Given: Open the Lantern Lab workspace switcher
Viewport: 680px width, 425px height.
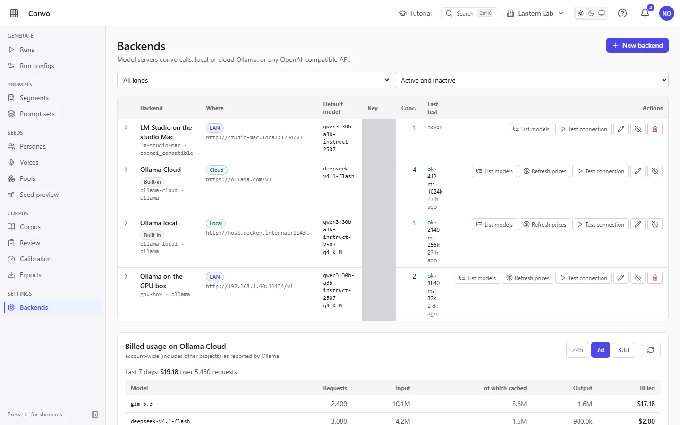Looking at the screenshot, I should pyautogui.click(x=535, y=13).
